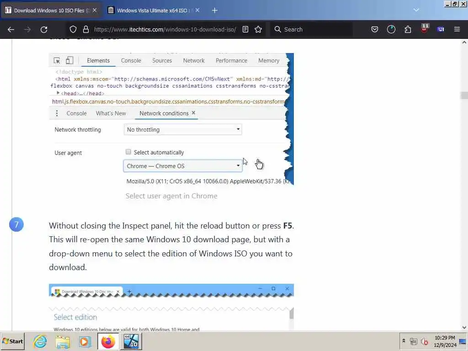This screenshot has width=468, height=351.
Task: Open uBlock extension with badge 11
Action: coord(424,29)
